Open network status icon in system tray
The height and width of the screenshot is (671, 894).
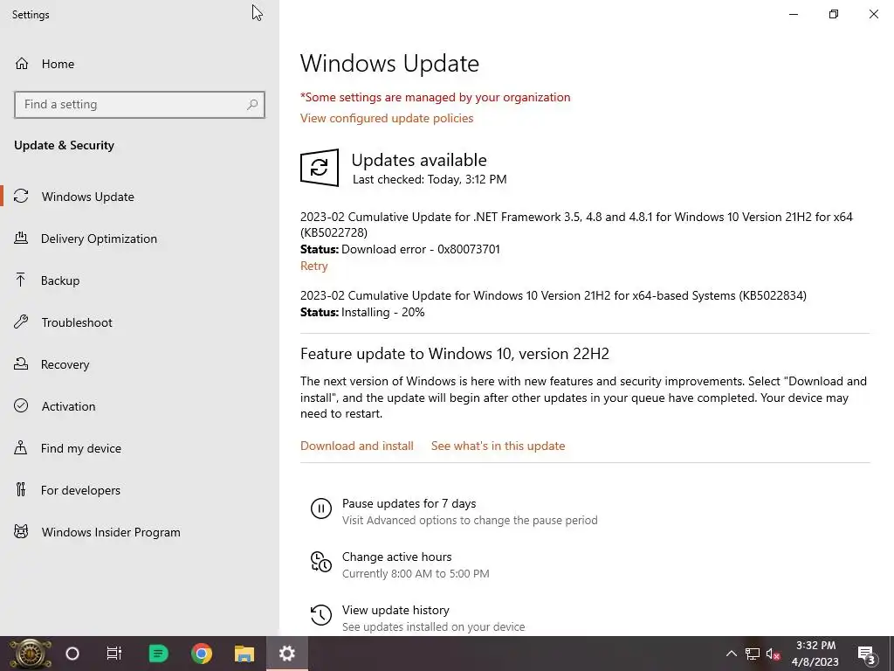pyautogui.click(x=753, y=654)
